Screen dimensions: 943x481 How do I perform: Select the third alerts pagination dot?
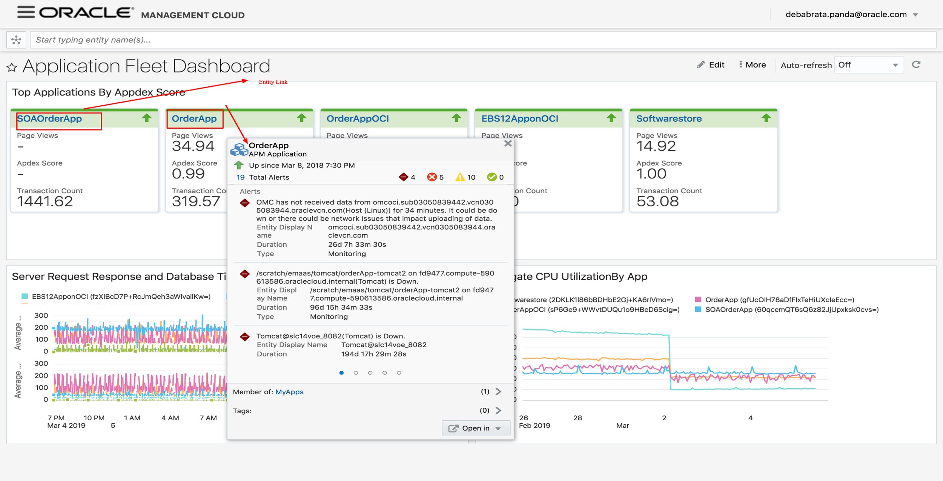(370, 373)
